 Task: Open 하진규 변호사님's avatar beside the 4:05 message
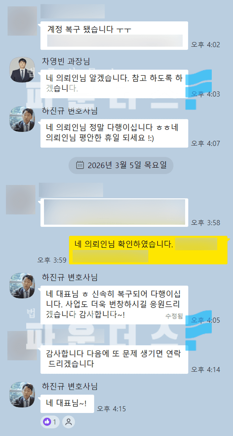22,285
